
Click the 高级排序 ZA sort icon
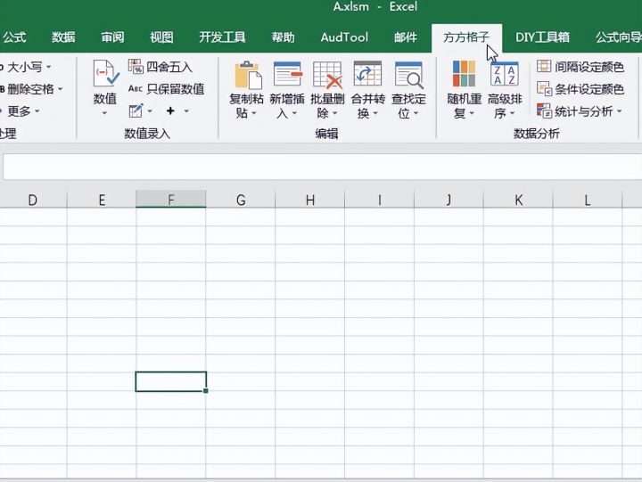(505, 74)
